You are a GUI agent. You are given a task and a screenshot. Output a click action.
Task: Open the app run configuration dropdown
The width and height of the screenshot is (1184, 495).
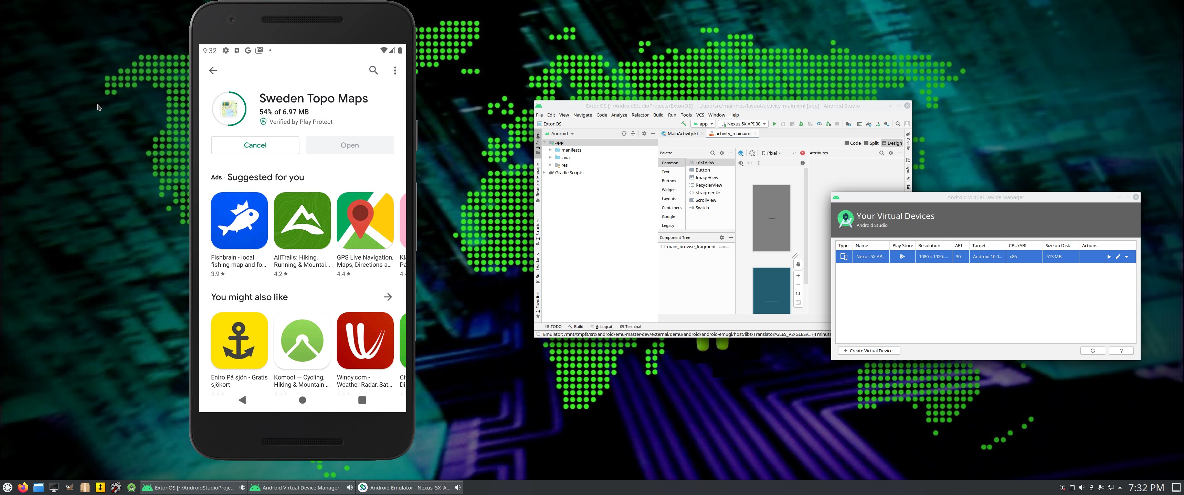point(703,124)
